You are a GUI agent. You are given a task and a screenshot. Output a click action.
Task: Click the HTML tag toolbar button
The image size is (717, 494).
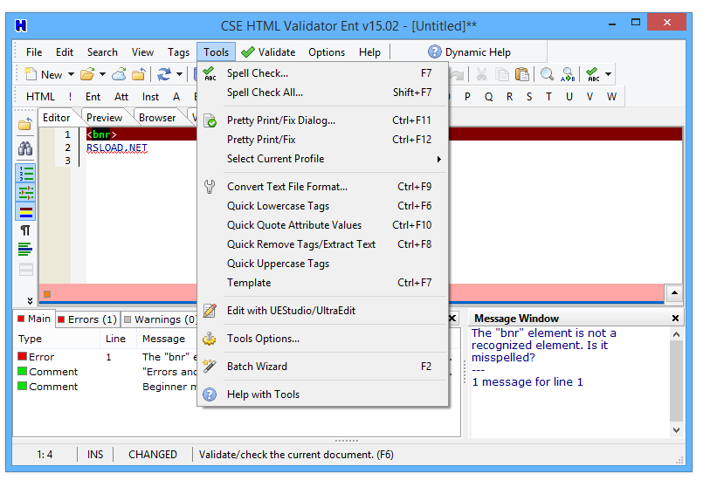(40, 96)
